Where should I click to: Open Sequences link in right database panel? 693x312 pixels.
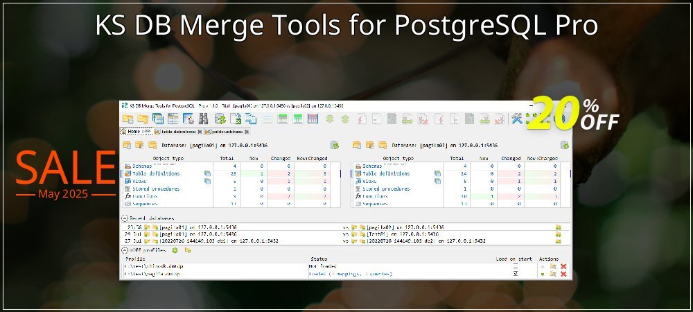pos(375,204)
